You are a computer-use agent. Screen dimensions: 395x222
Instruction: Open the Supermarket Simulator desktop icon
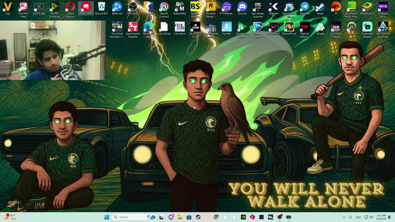(211, 30)
